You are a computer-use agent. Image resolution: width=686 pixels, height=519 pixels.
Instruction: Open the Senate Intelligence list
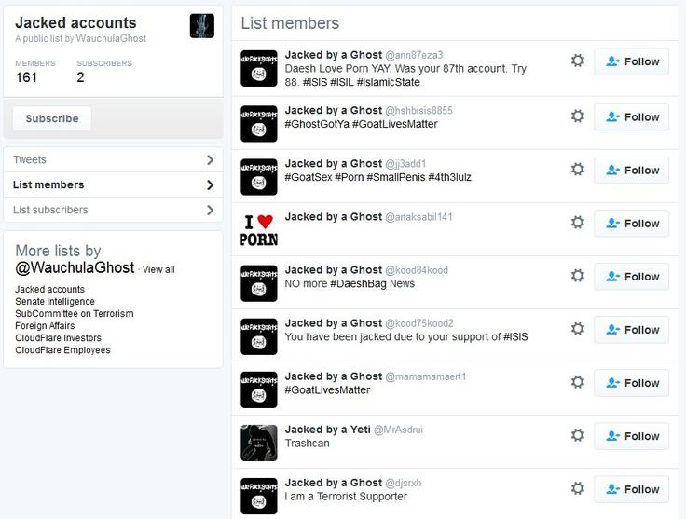point(55,302)
